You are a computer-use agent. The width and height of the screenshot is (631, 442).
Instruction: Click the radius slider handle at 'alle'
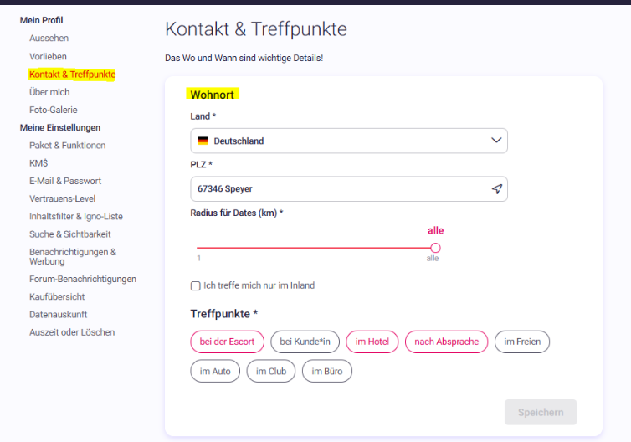pos(435,248)
